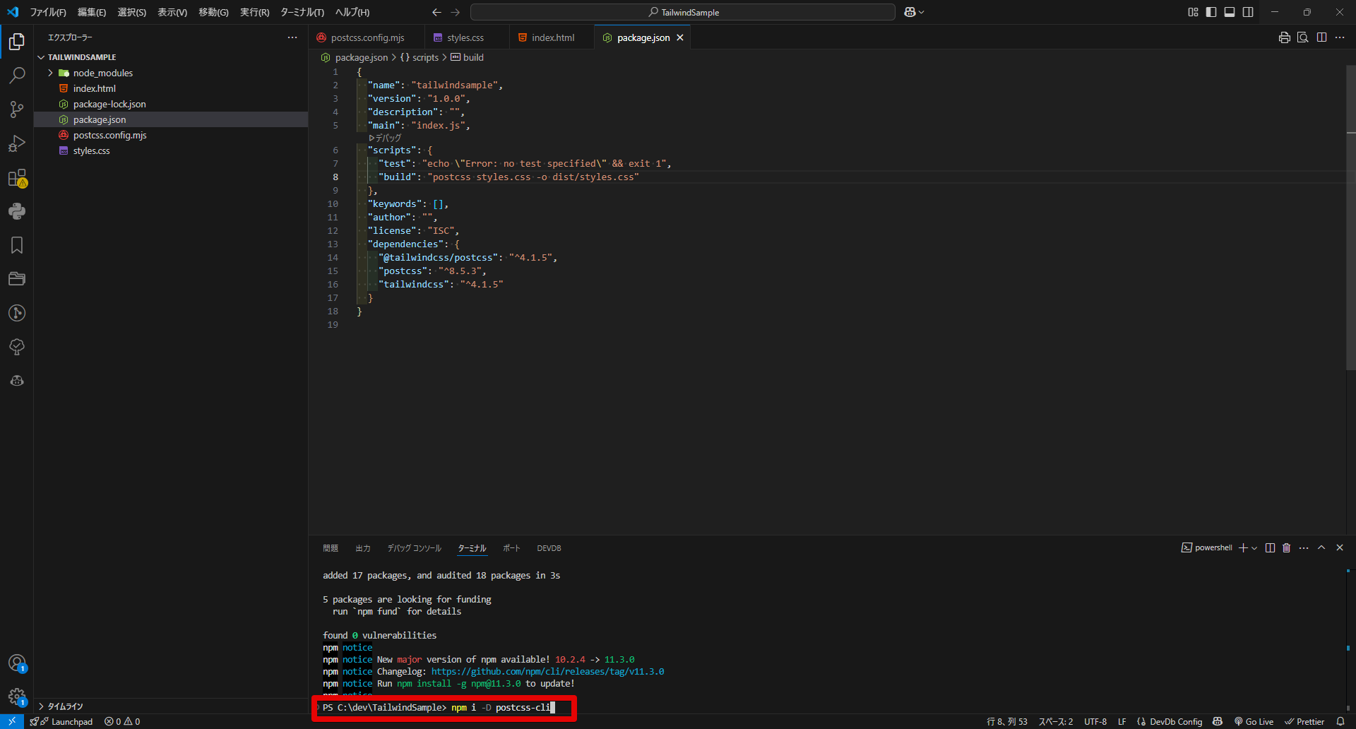This screenshot has width=1356, height=729.
Task: Close the package.json tab
Action: [x=680, y=37]
